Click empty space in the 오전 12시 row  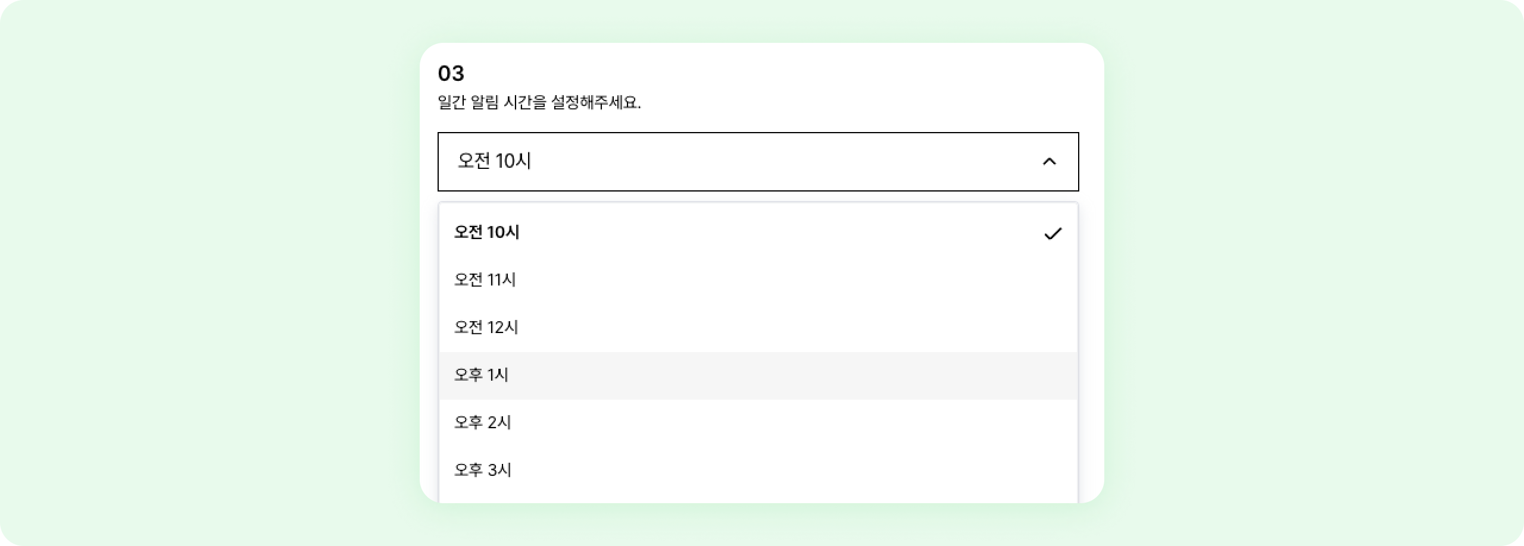(x=774, y=328)
